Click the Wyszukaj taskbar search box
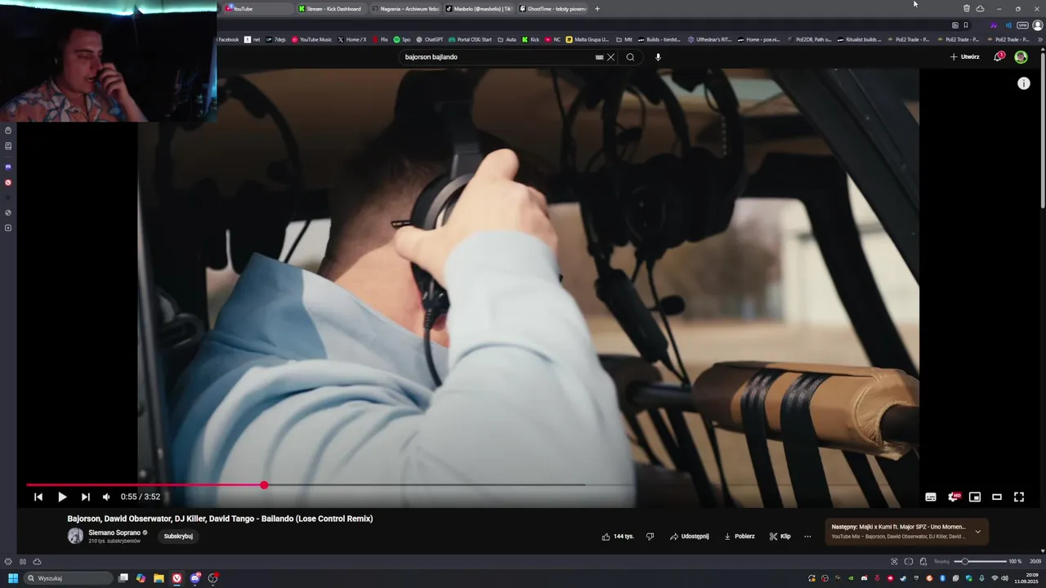The image size is (1046, 588). point(69,578)
